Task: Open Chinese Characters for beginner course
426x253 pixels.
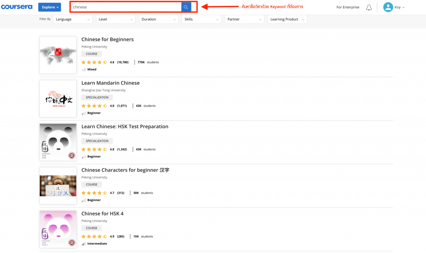Action: click(125, 170)
